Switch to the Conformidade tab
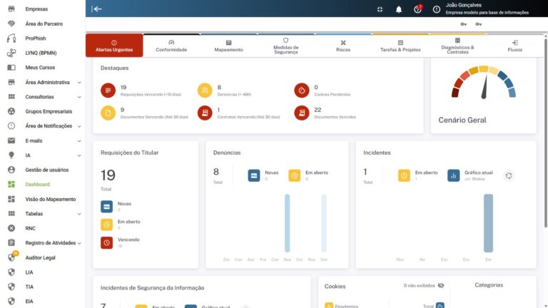Image resolution: width=548 pixels, height=308 pixels. tap(171, 46)
